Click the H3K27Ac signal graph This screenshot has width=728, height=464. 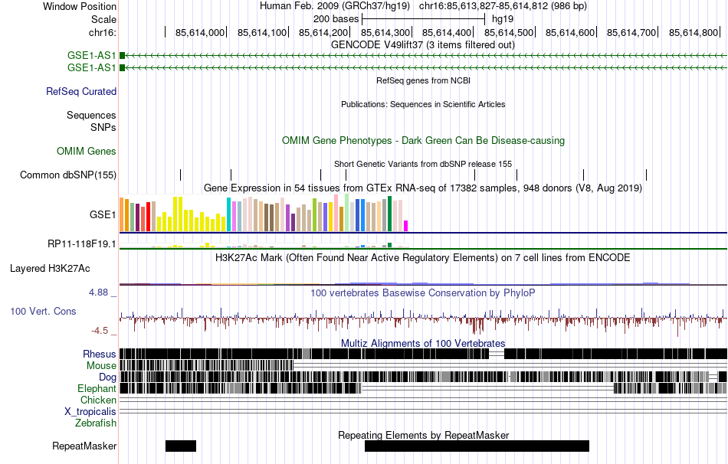pyautogui.click(x=423, y=283)
